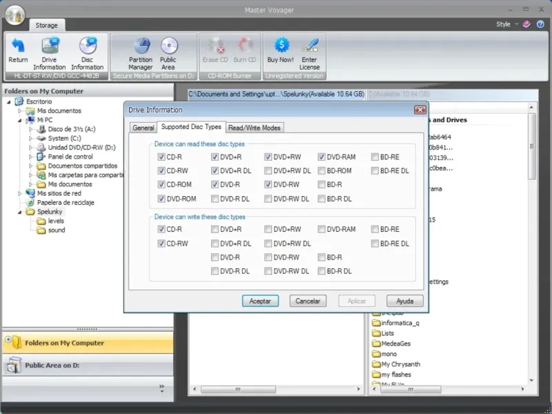Viewport: 552px width, 414px height.
Task: Toggle the BD-ROM read checkbox
Action: [322, 170]
